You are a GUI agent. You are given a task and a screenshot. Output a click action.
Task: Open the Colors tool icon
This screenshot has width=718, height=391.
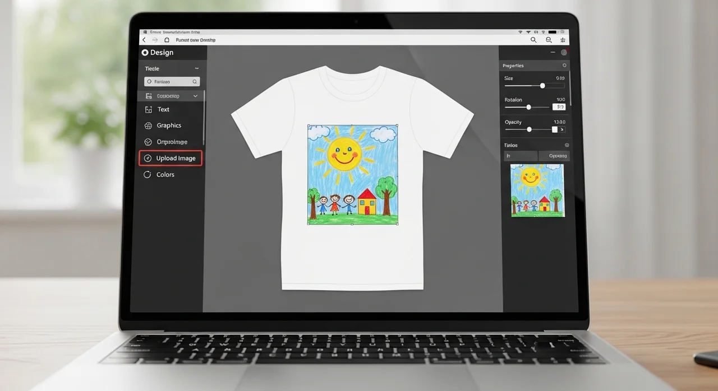click(x=148, y=175)
